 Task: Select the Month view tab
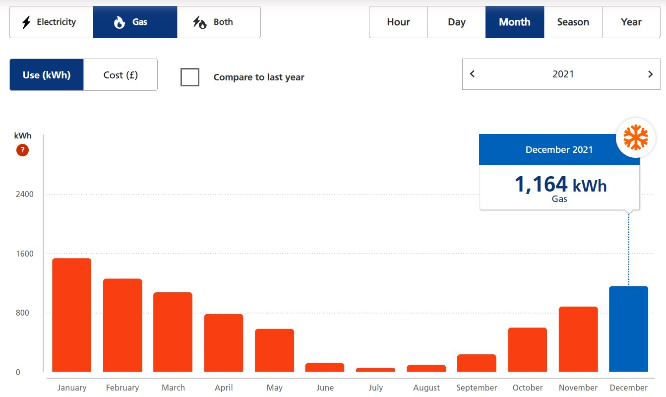(x=514, y=22)
